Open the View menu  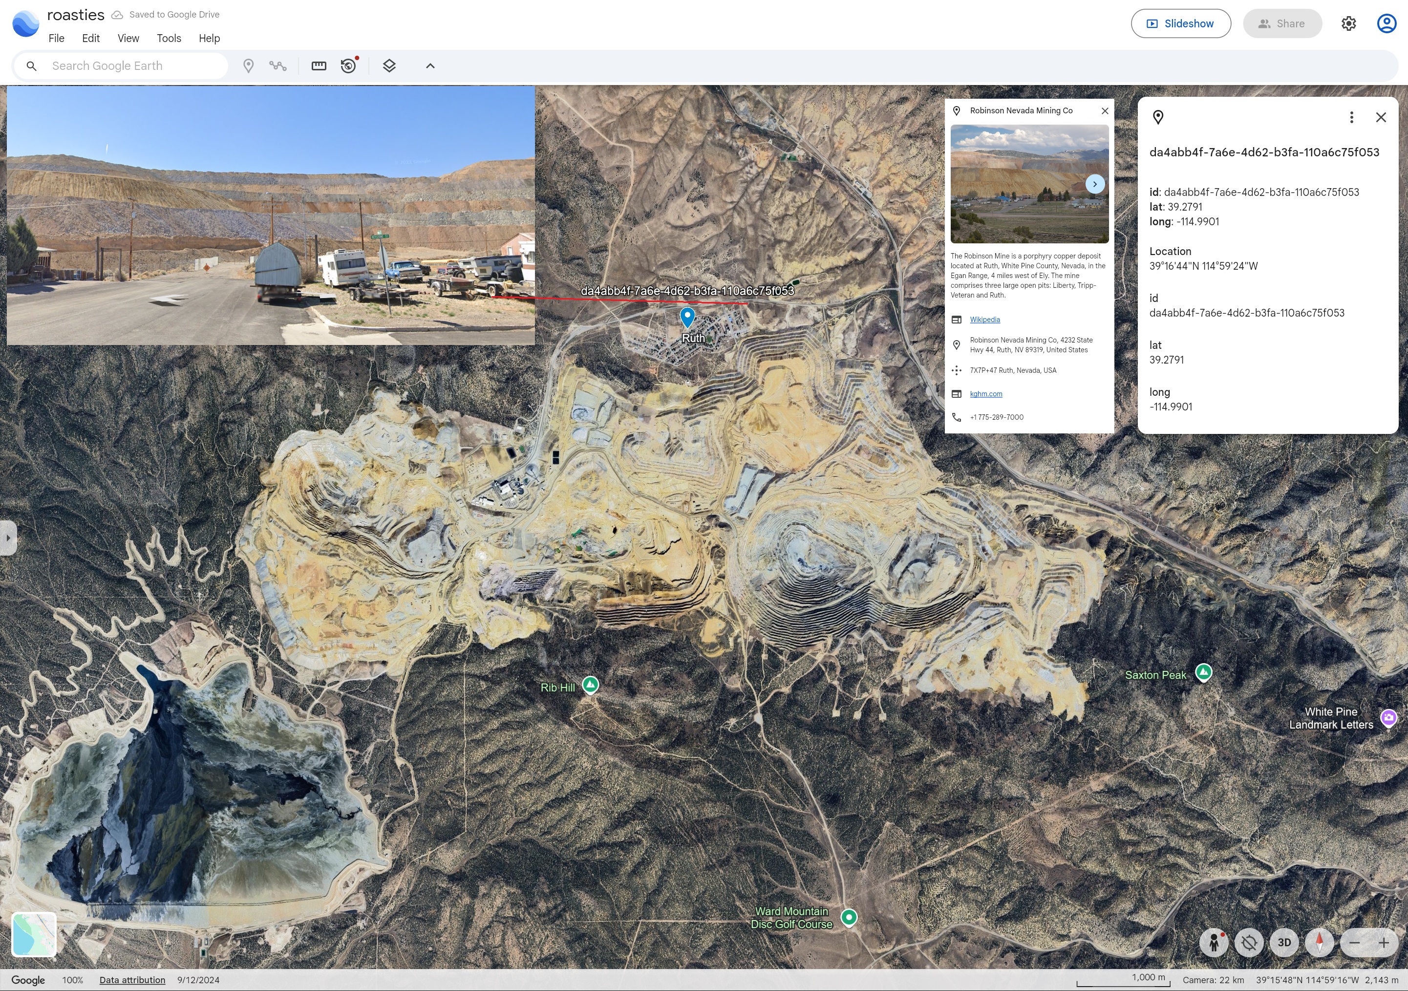128,38
